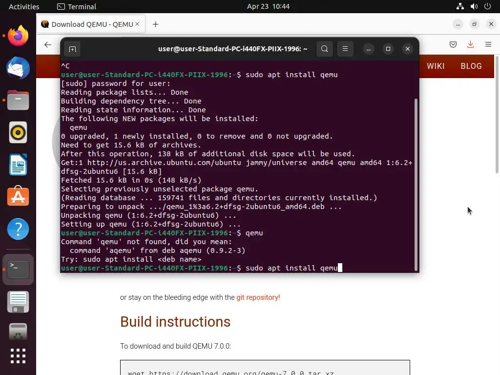Minimize the terminal window
The image size is (500, 375).
(x=368, y=49)
